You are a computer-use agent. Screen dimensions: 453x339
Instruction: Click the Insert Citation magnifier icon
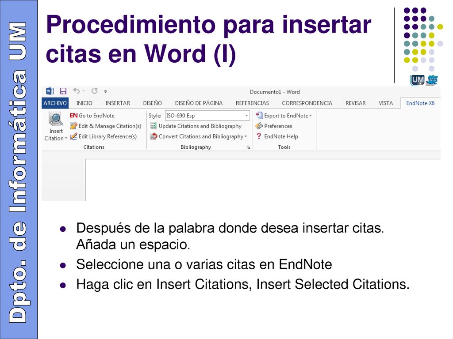(55, 119)
